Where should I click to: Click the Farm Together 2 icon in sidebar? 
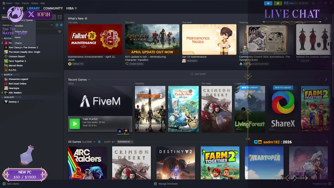6,61
